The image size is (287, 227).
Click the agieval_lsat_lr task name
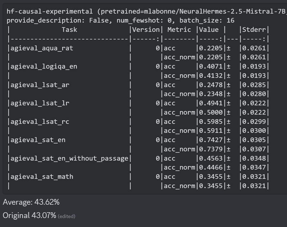click(x=40, y=103)
